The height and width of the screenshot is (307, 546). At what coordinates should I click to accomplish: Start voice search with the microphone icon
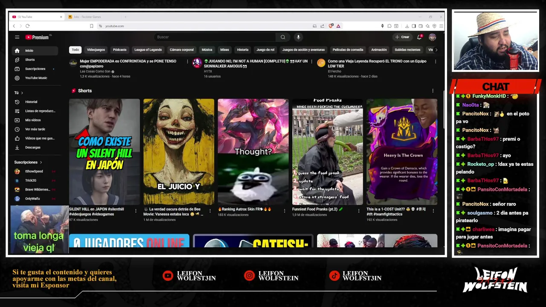pos(298,37)
